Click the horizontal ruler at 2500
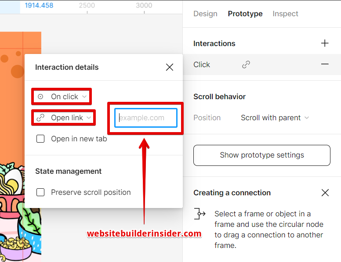The width and height of the screenshot is (341, 262). [87, 7]
